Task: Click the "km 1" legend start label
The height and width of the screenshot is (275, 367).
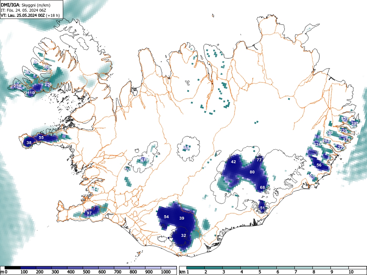Action: tap(184, 272)
